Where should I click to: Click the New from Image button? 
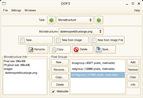tap(71, 40)
